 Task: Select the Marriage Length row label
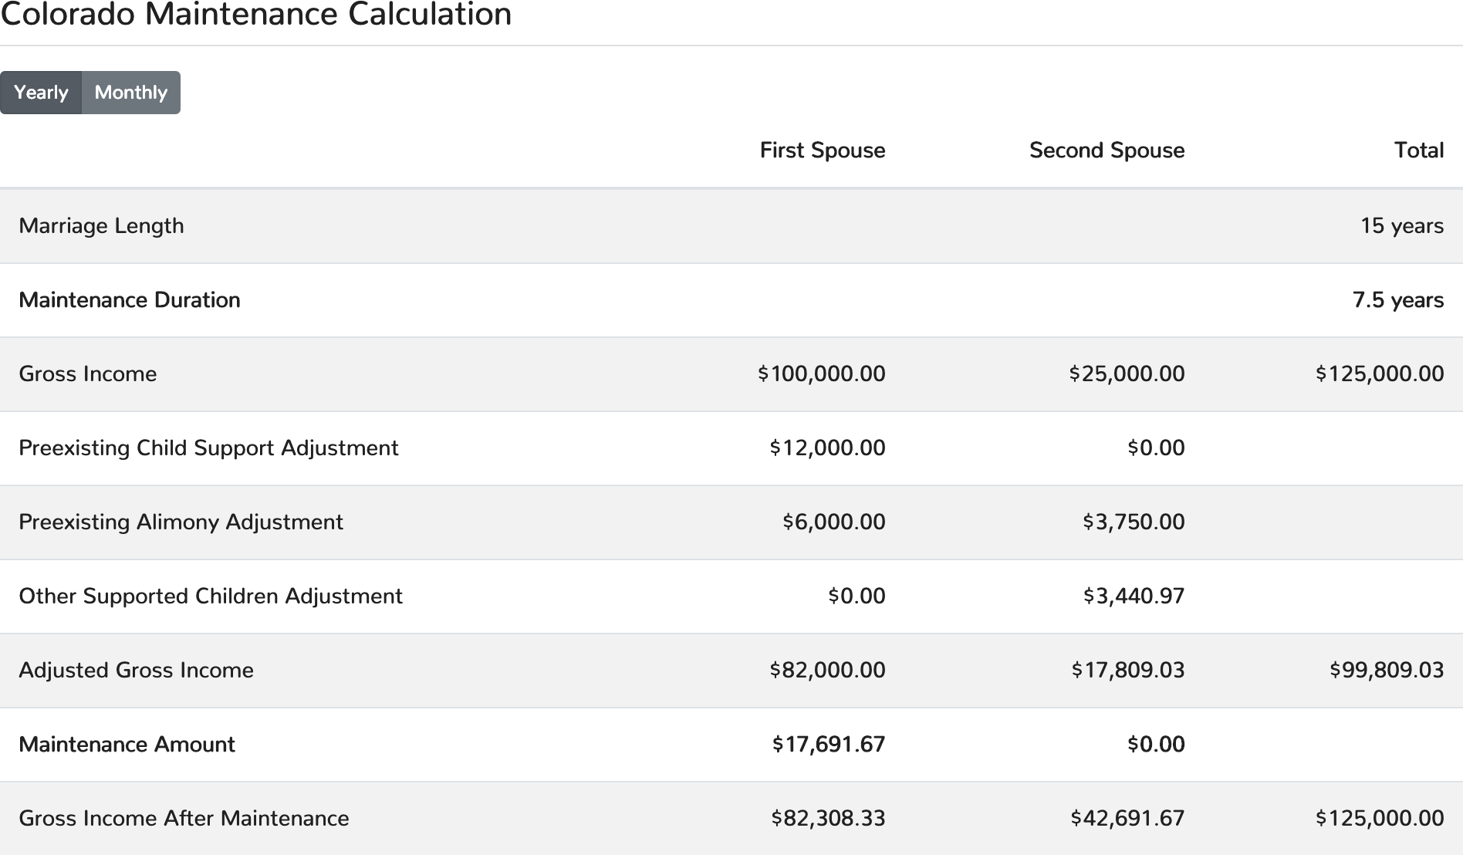coord(101,226)
